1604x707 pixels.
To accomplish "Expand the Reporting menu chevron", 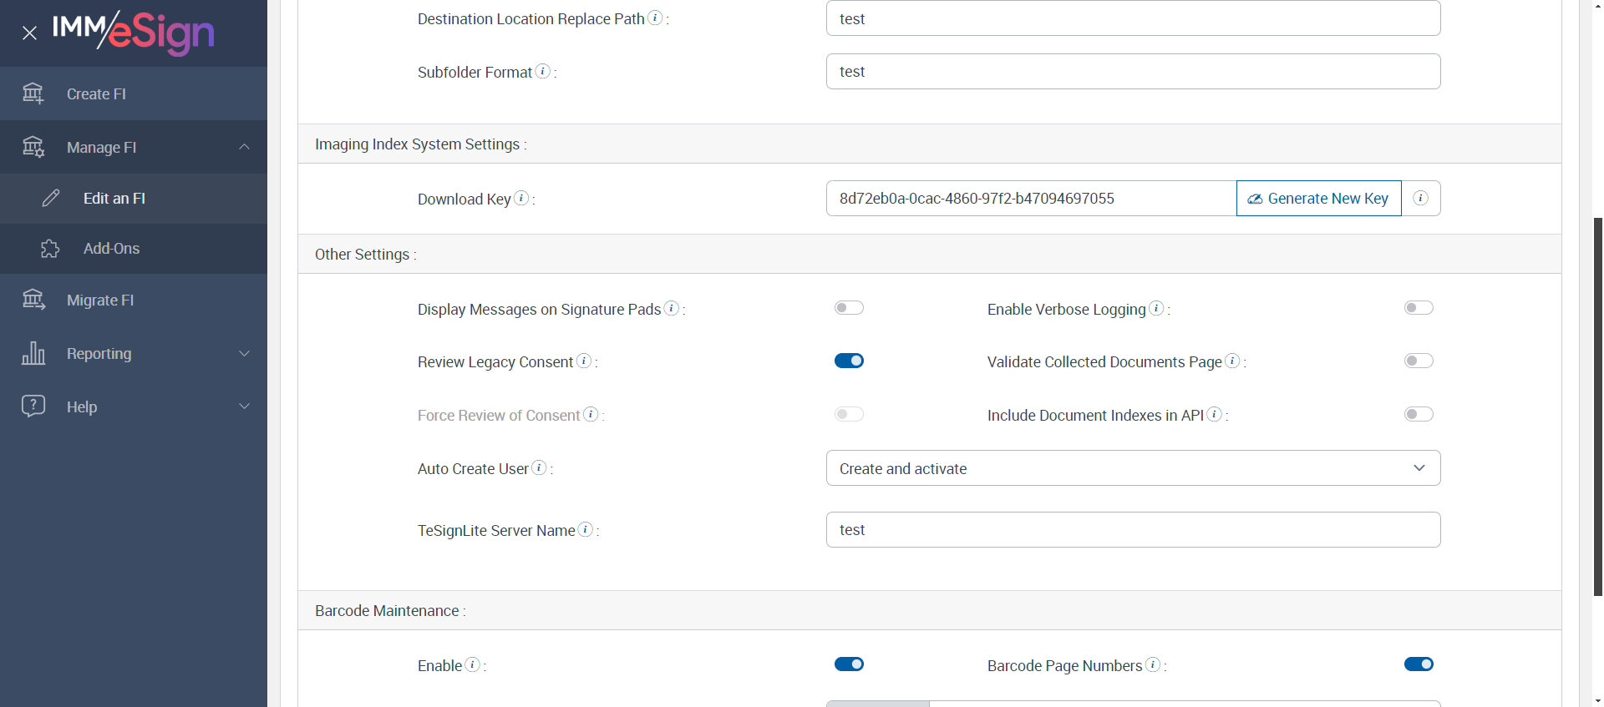I will (245, 354).
